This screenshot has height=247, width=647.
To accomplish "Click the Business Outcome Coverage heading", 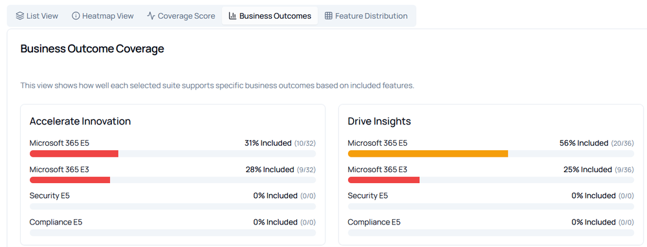I will tap(93, 49).
